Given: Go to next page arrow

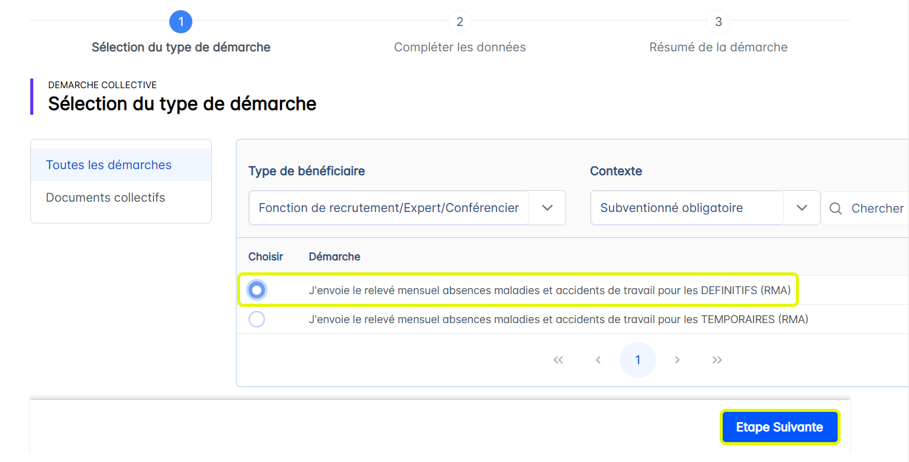Looking at the screenshot, I should click(677, 360).
